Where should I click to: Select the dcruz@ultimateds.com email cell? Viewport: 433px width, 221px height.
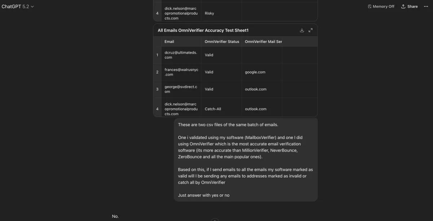pos(181,55)
